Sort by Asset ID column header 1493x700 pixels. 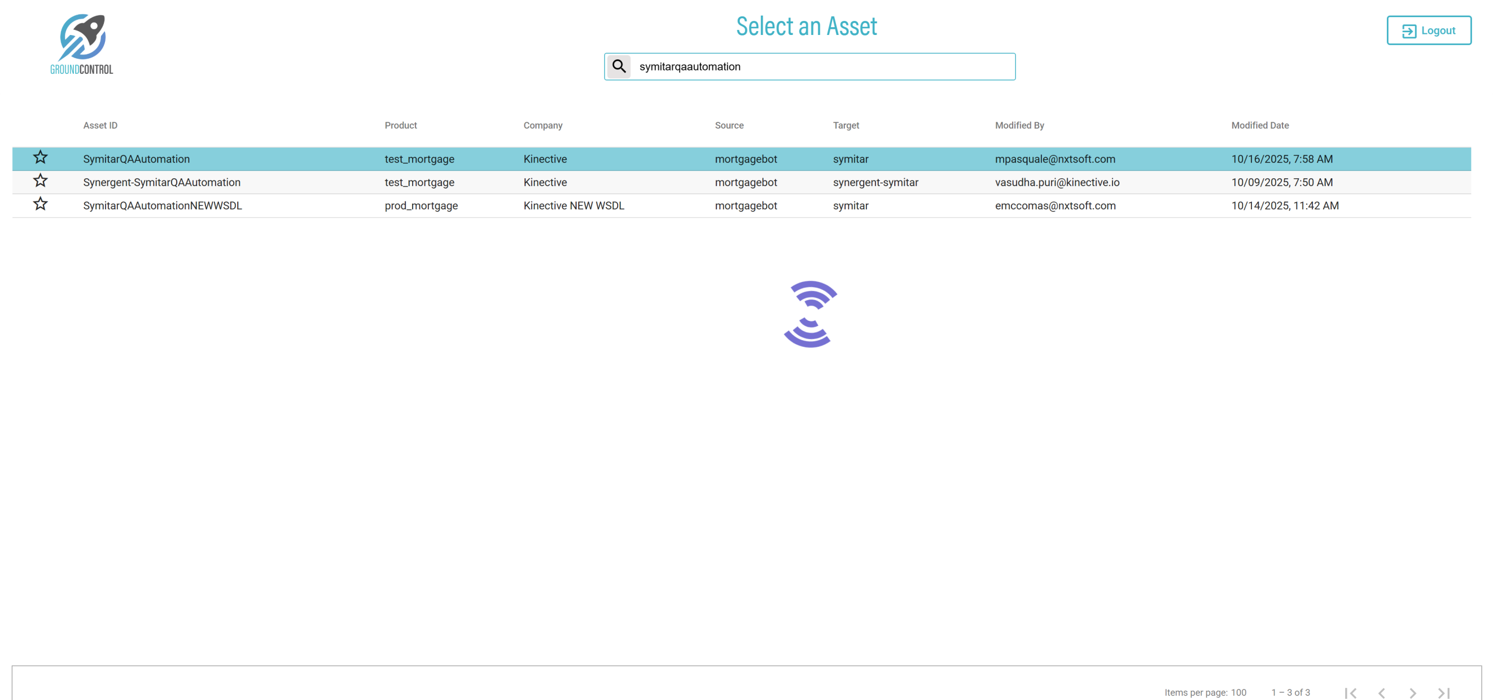pos(101,125)
